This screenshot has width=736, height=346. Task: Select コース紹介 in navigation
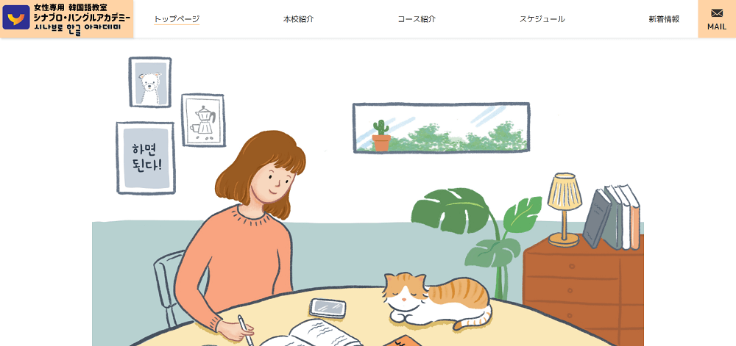click(x=417, y=19)
